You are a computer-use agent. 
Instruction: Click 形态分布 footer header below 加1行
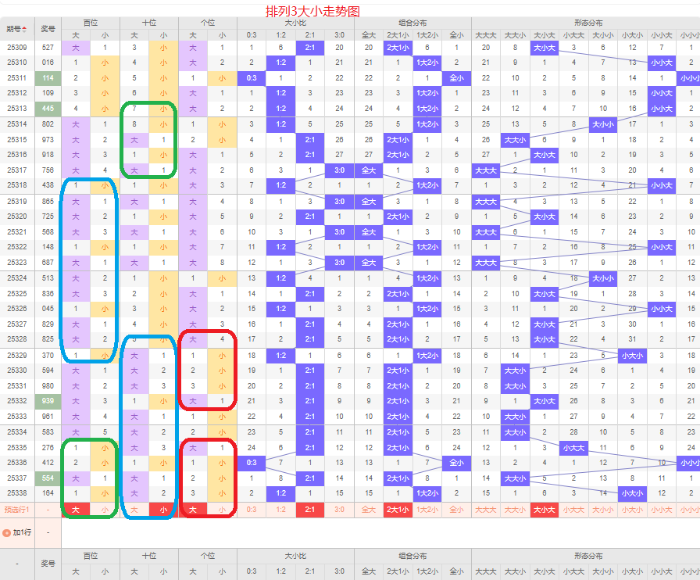[x=588, y=556]
